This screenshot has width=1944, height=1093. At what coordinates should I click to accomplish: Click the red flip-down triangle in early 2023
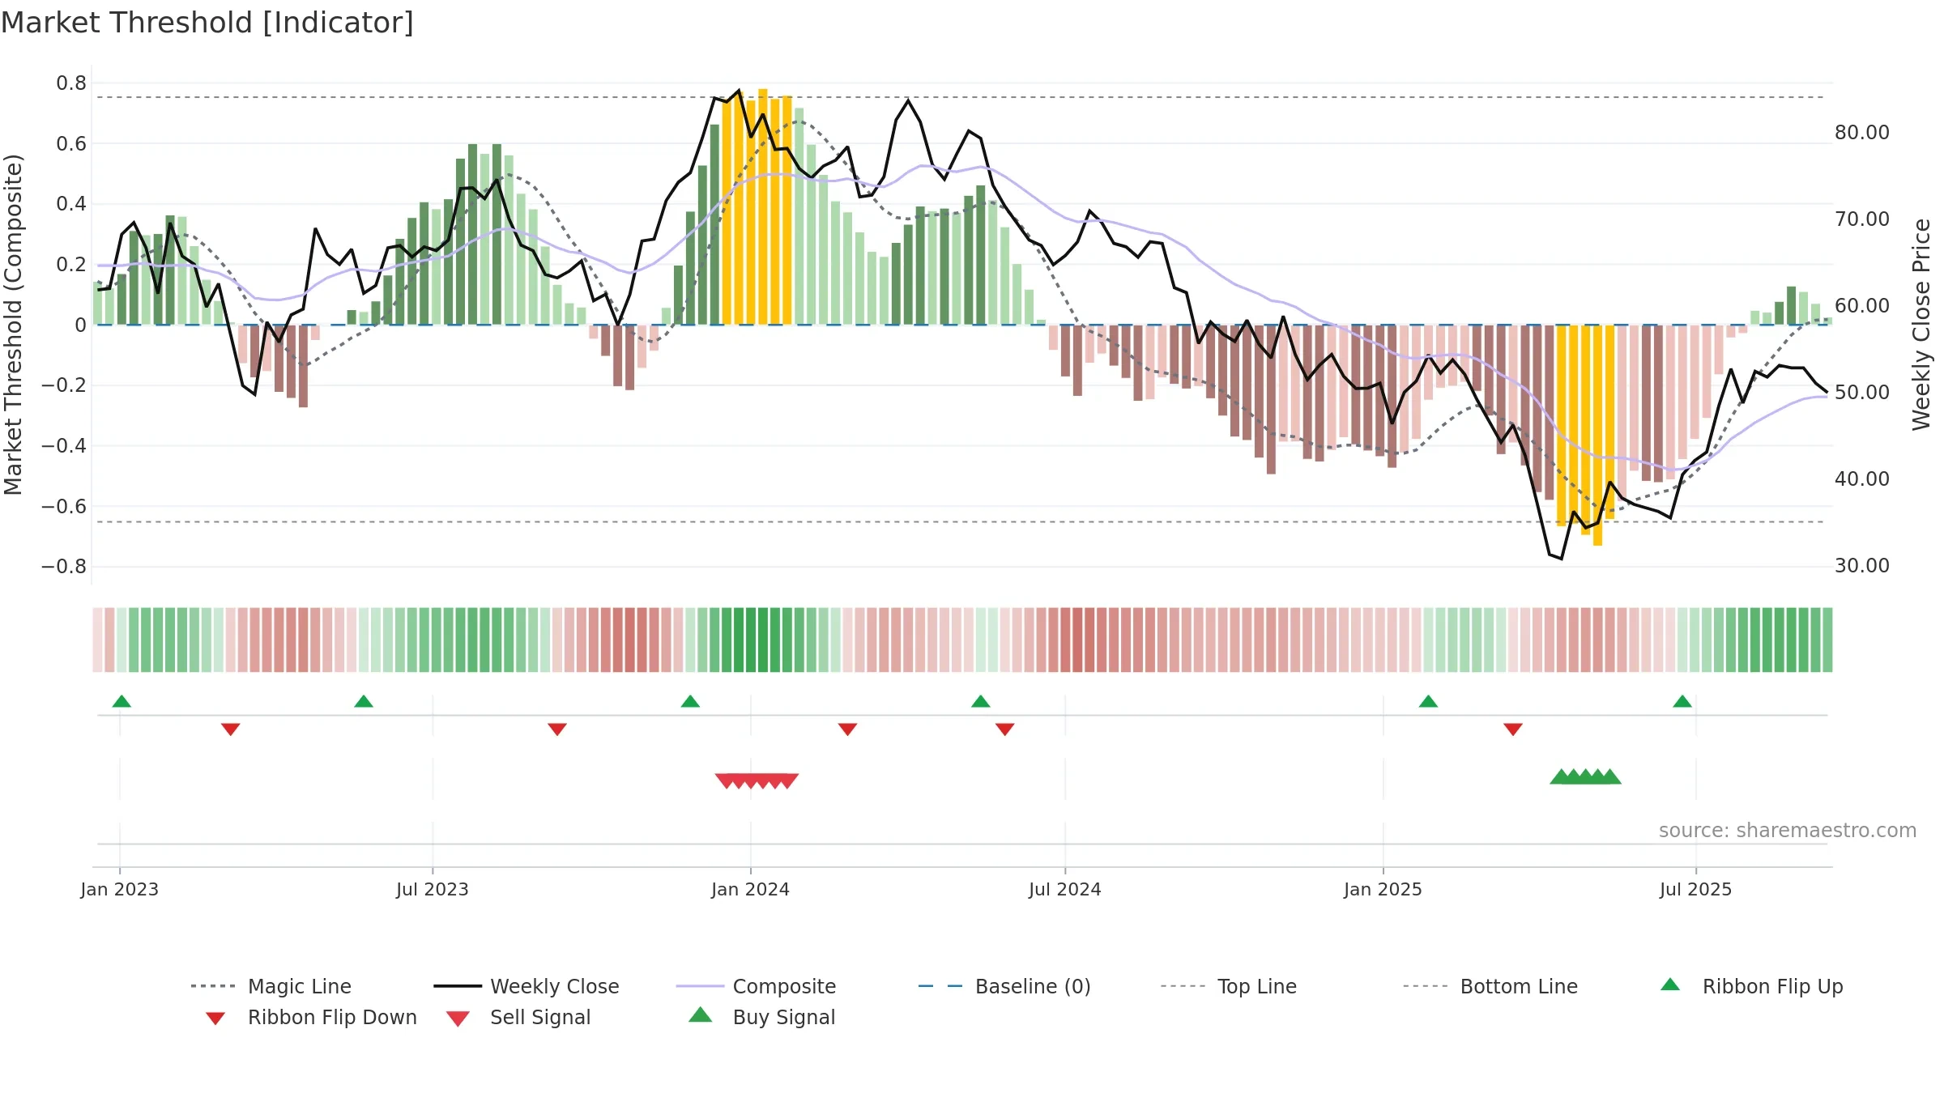[x=231, y=729]
